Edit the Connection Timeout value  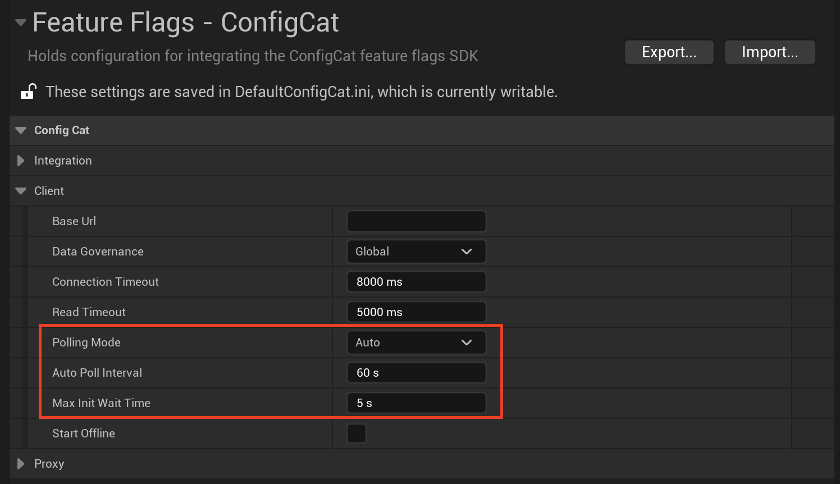click(416, 281)
